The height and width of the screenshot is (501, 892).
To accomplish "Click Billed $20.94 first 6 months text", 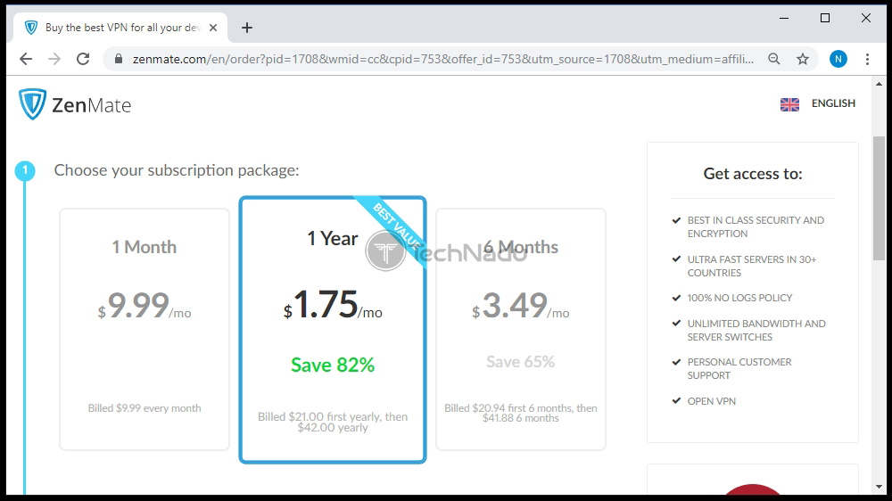I will click(x=521, y=413).
